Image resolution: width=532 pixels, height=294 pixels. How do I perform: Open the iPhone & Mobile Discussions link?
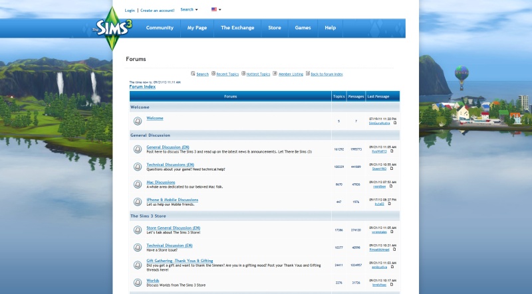point(172,200)
